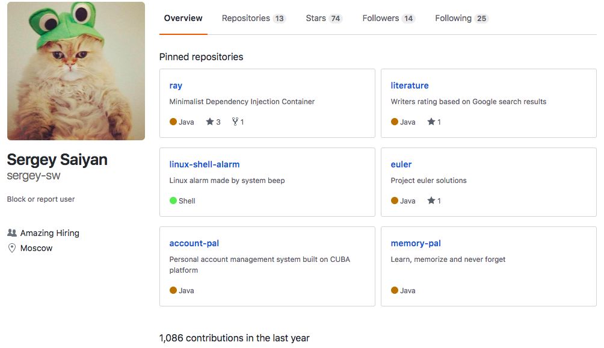Click the location pin icon beside Moscow
604x348 pixels.
click(x=12, y=248)
